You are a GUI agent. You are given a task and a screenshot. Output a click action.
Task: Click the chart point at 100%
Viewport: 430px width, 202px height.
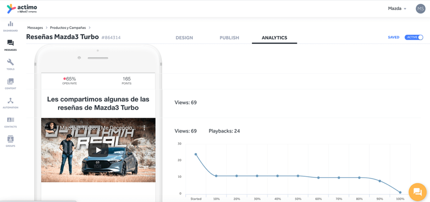[400, 192]
